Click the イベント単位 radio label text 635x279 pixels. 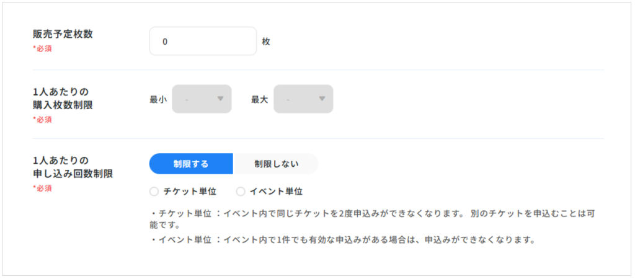coord(276,192)
